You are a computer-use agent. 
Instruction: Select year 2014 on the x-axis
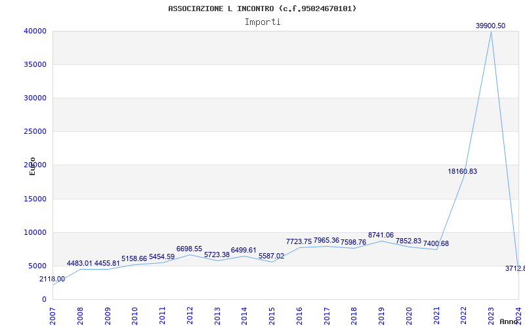(x=244, y=316)
